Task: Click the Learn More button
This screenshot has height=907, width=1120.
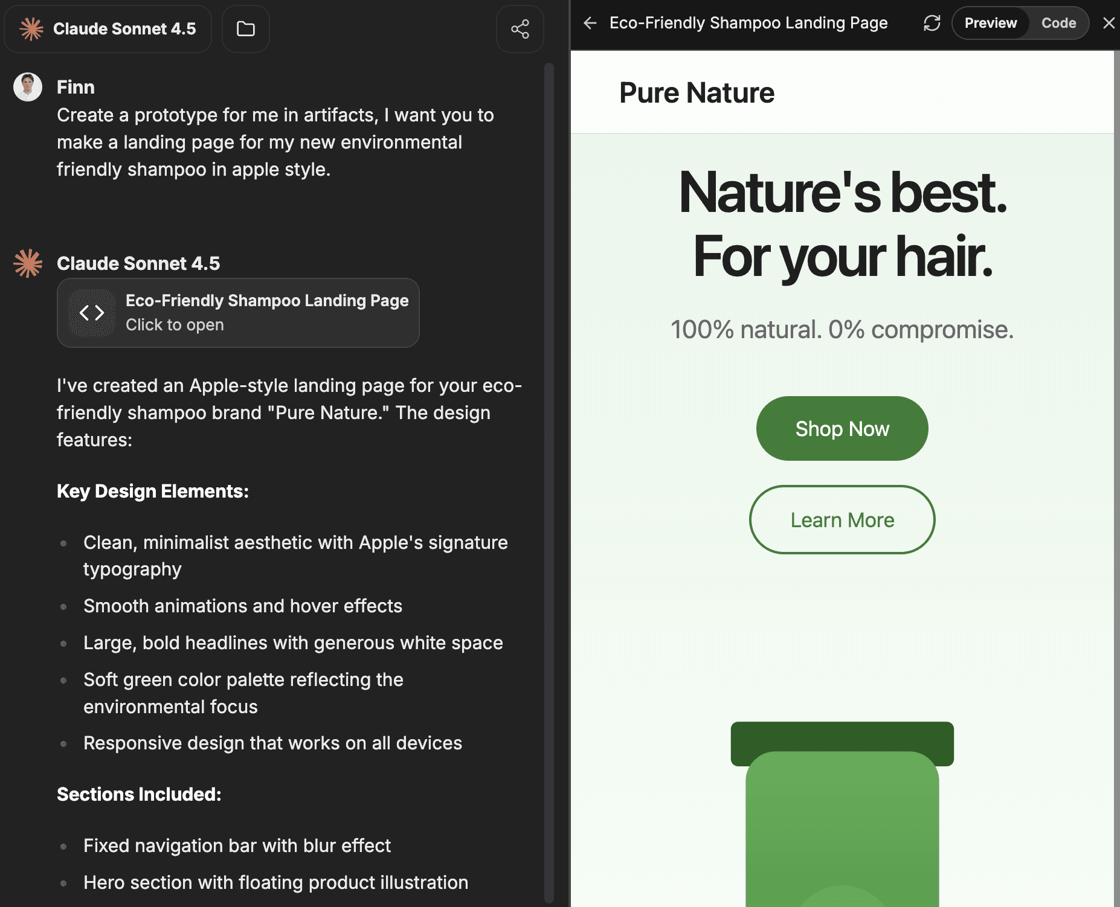Action: tap(842, 520)
